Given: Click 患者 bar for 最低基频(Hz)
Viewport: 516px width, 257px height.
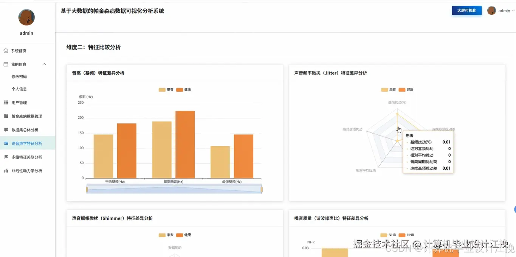Looking at the screenshot, I should (x=220, y=162).
